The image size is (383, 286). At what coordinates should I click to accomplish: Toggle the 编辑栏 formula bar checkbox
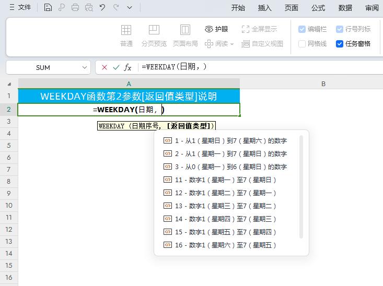coord(302,29)
